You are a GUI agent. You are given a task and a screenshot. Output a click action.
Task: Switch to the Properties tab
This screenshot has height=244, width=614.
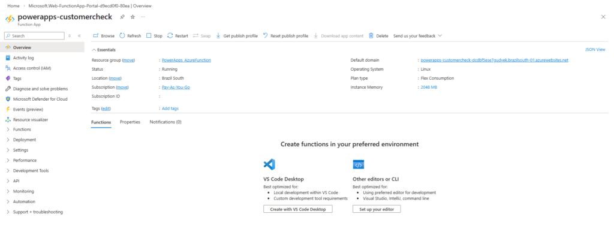pos(130,122)
